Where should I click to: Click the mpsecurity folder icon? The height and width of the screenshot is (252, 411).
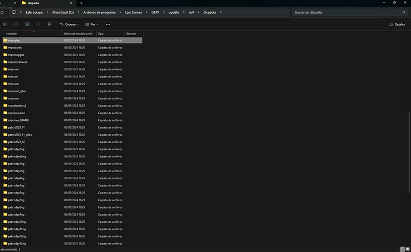pos(5,47)
